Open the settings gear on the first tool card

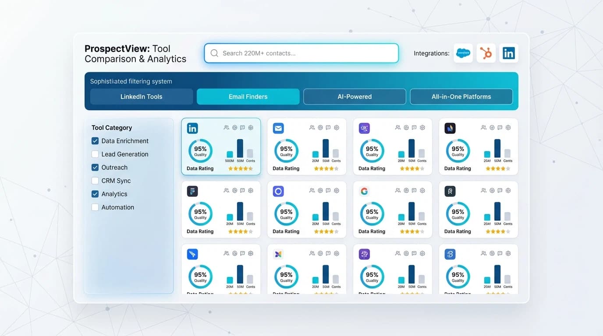tap(251, 127)
